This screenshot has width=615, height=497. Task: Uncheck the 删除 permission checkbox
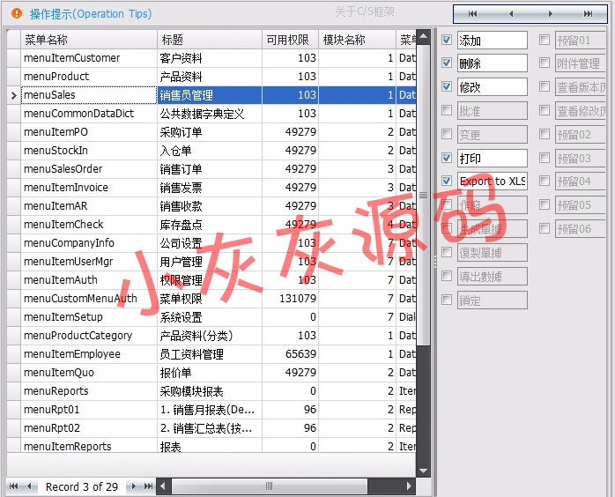447,63
